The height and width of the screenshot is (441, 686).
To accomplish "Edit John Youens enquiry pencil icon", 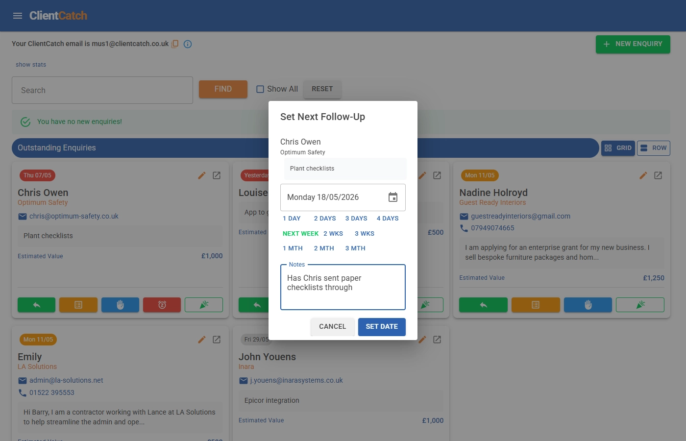I will coord(422,340).
